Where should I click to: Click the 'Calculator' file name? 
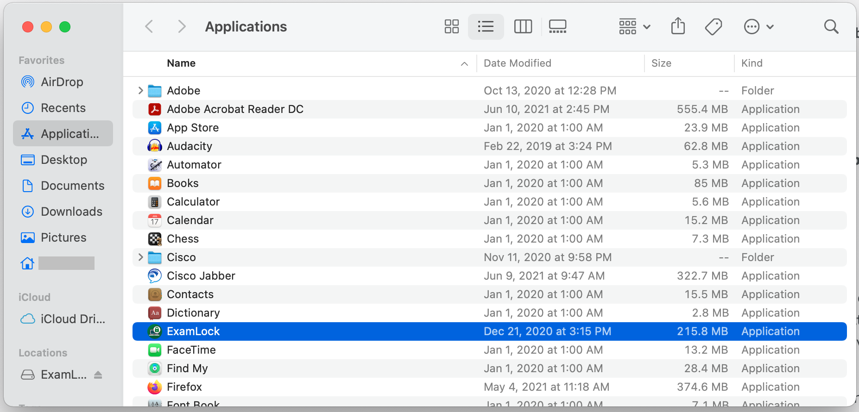(x=193, y=202)
